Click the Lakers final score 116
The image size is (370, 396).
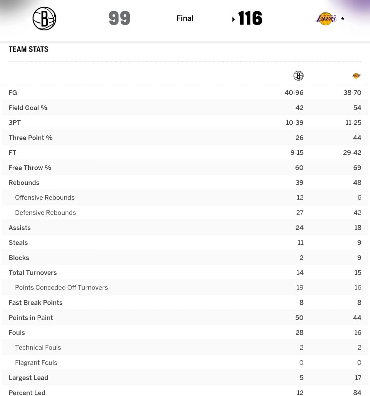pyautogui.click(x=250, y=18)
